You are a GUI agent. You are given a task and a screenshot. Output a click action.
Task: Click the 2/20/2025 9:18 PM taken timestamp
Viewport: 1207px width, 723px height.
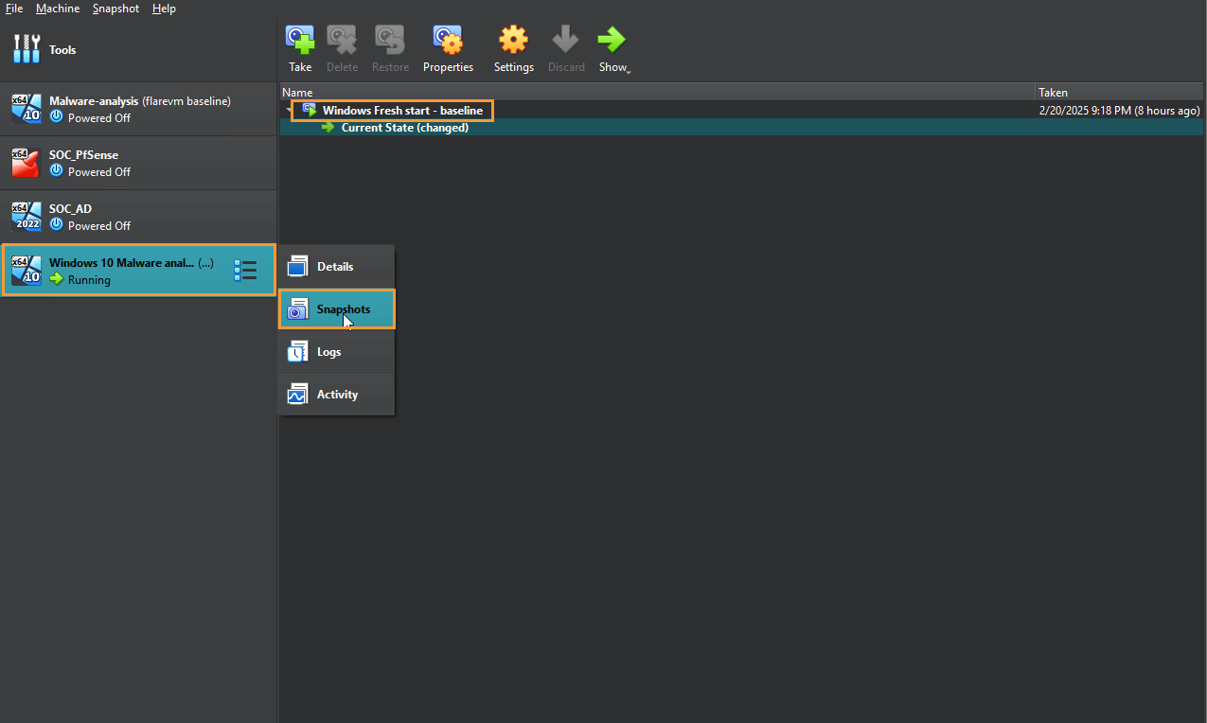point(1119,111)
